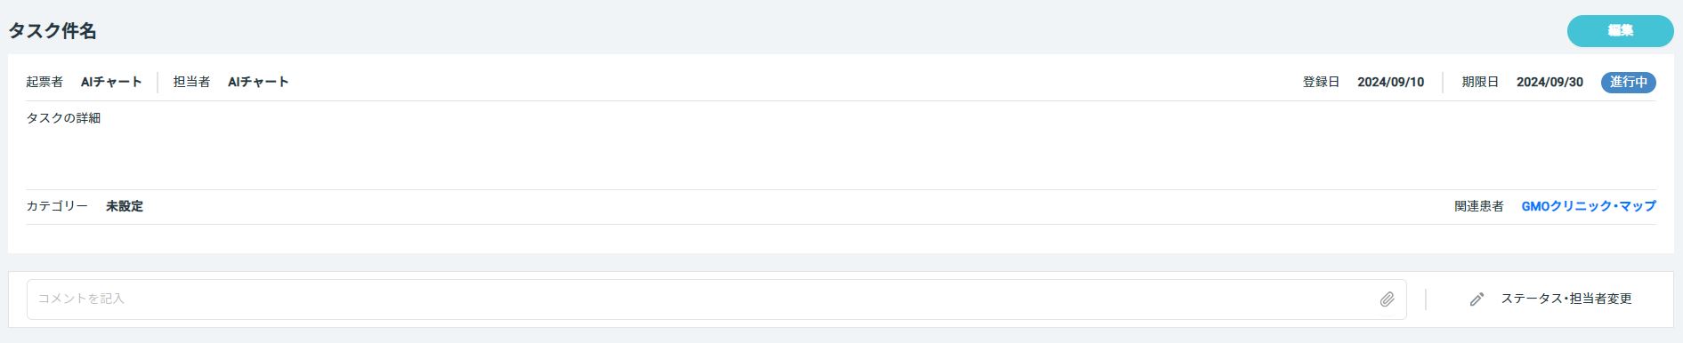Click the 関連患者 label
Viewport: 1683px width, 343px height.
[1479, 206]
